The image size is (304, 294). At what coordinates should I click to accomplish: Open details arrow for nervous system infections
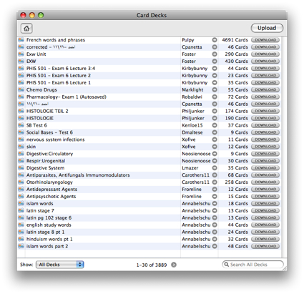click(x=215, y=139)
